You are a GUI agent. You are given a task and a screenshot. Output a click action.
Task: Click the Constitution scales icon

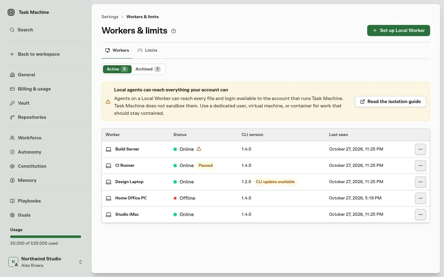click(12, 166)
